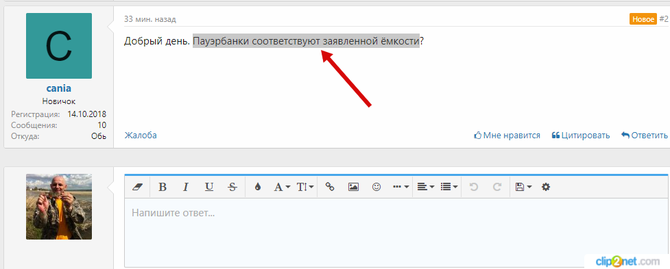This screenshot has height=269, width=670.
Task: Toggle bold text formatting
Action: (163, 187)
